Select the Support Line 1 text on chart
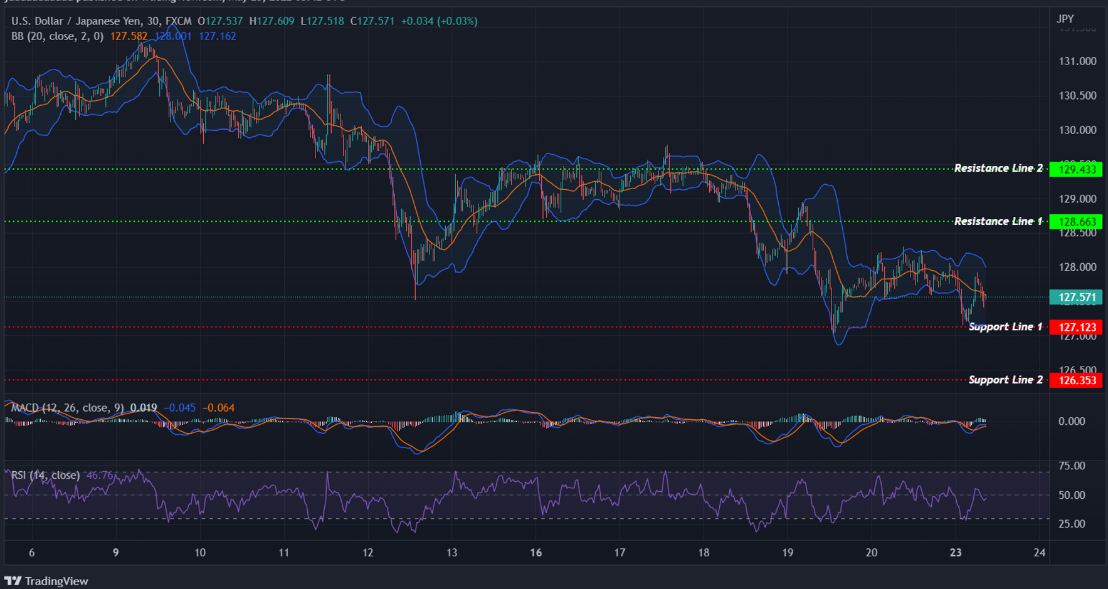 1006,326
